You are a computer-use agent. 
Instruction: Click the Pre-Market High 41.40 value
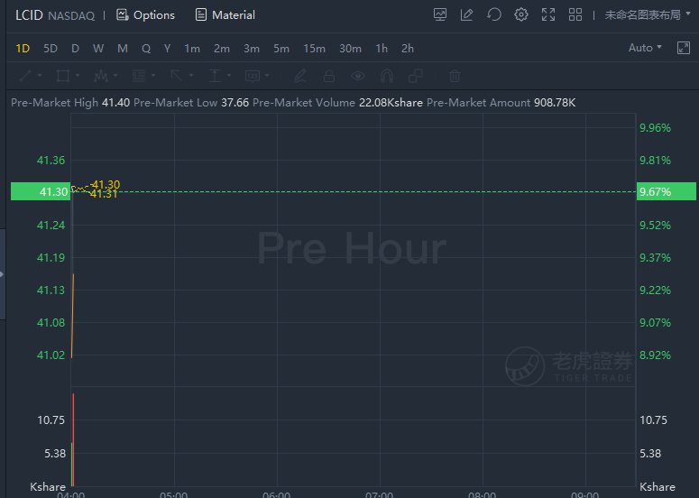tap(116, 103)
